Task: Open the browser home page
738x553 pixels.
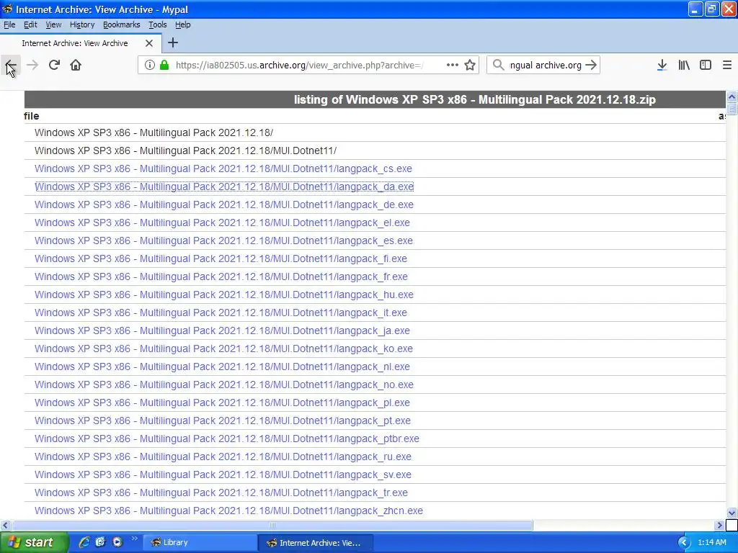Action: 76,65
